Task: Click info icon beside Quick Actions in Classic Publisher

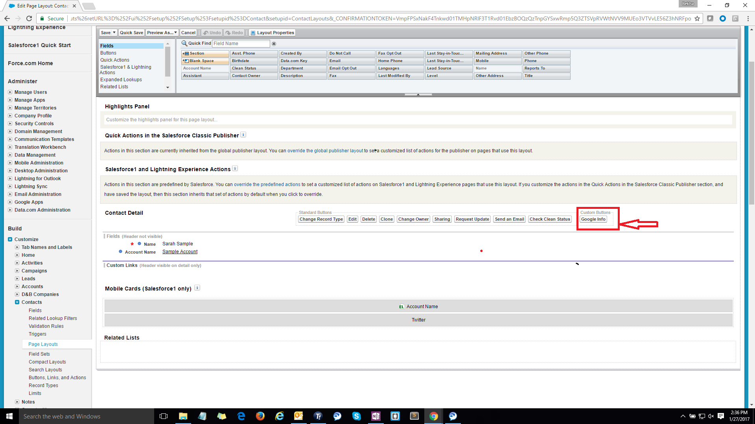Action: pyautogui.click(x=243, y=135)
